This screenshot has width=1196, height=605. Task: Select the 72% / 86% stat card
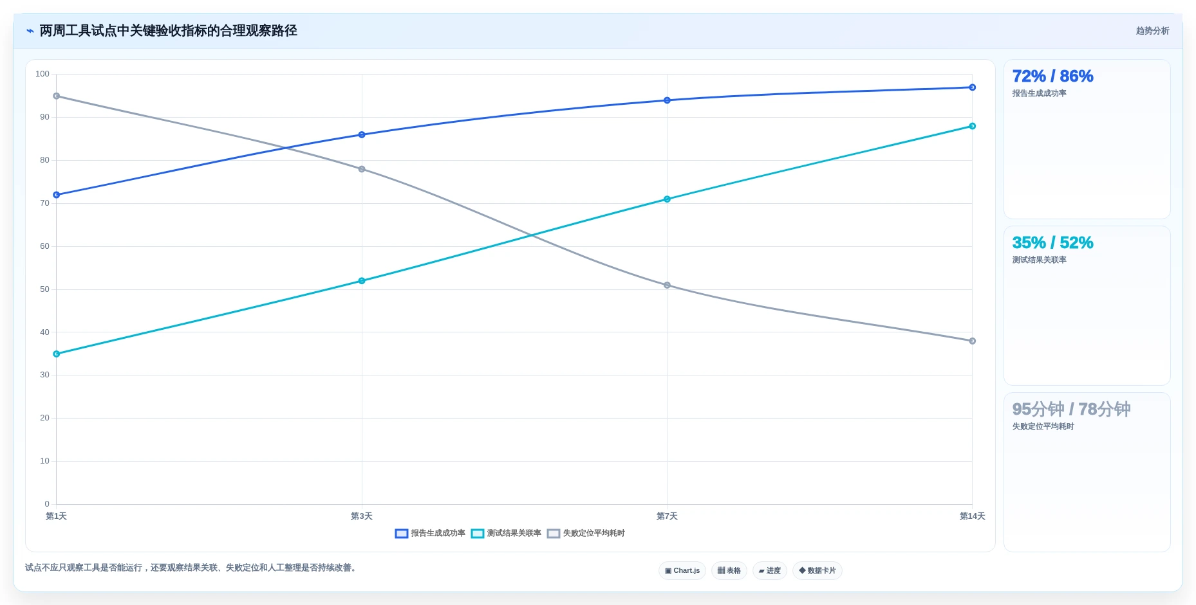[1087, 140]
